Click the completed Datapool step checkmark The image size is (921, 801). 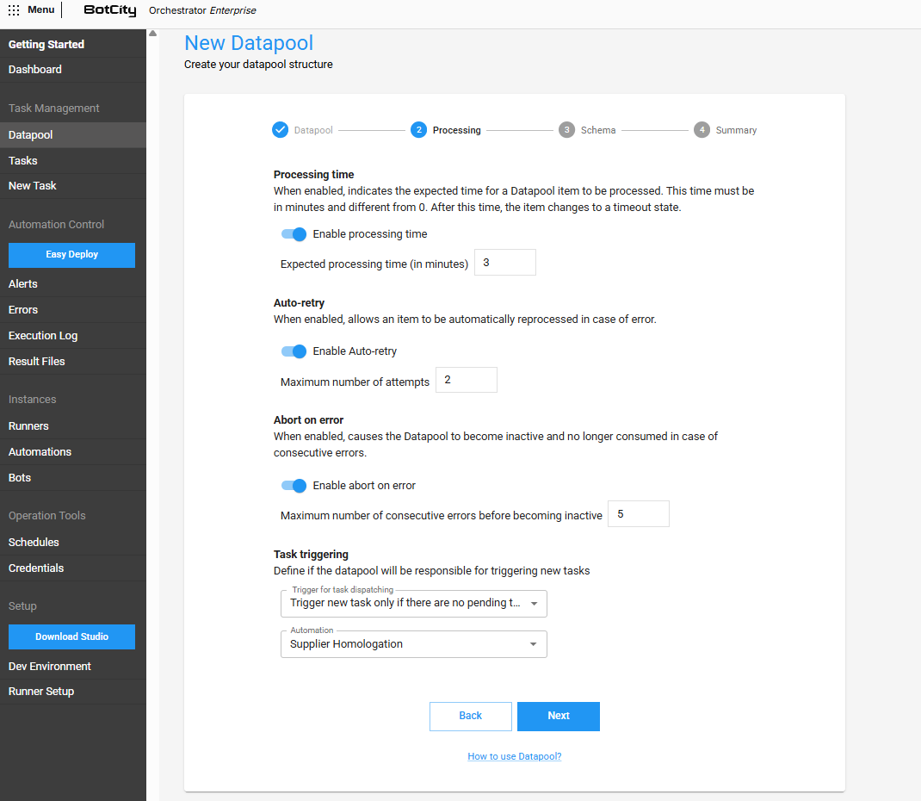coord(280,130)
